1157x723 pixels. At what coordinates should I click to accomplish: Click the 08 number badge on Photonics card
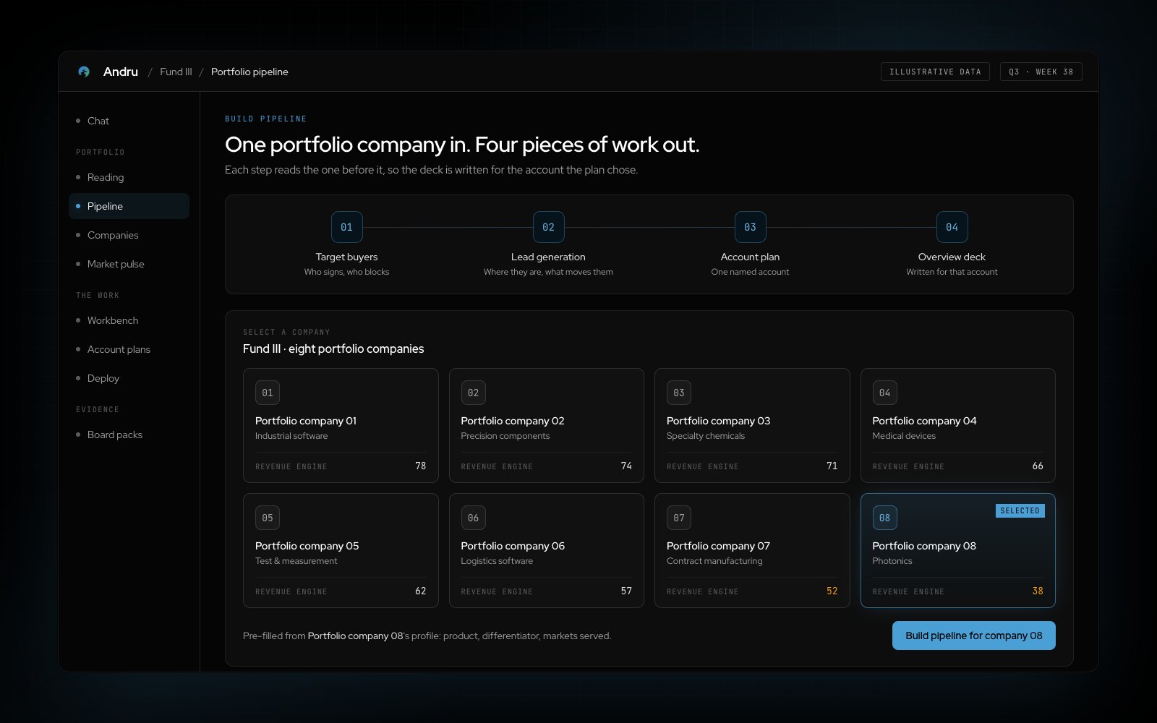tap(884, 518)
